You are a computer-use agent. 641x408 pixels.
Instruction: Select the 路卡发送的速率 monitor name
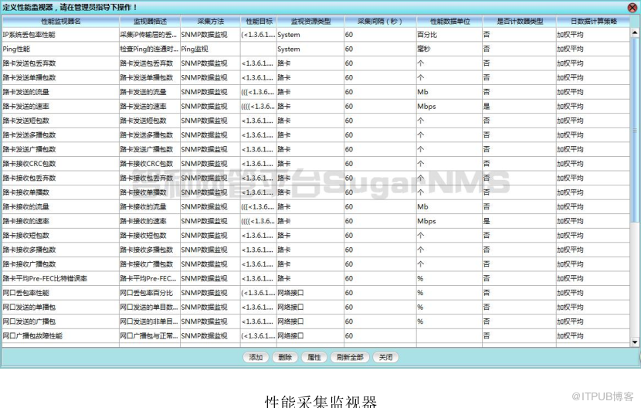(25, 107)
